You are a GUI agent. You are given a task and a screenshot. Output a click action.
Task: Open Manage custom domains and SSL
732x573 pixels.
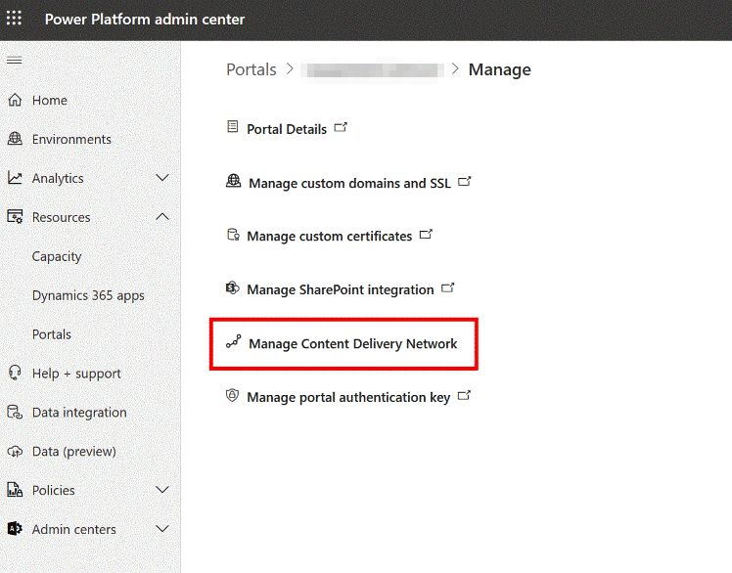349,183
